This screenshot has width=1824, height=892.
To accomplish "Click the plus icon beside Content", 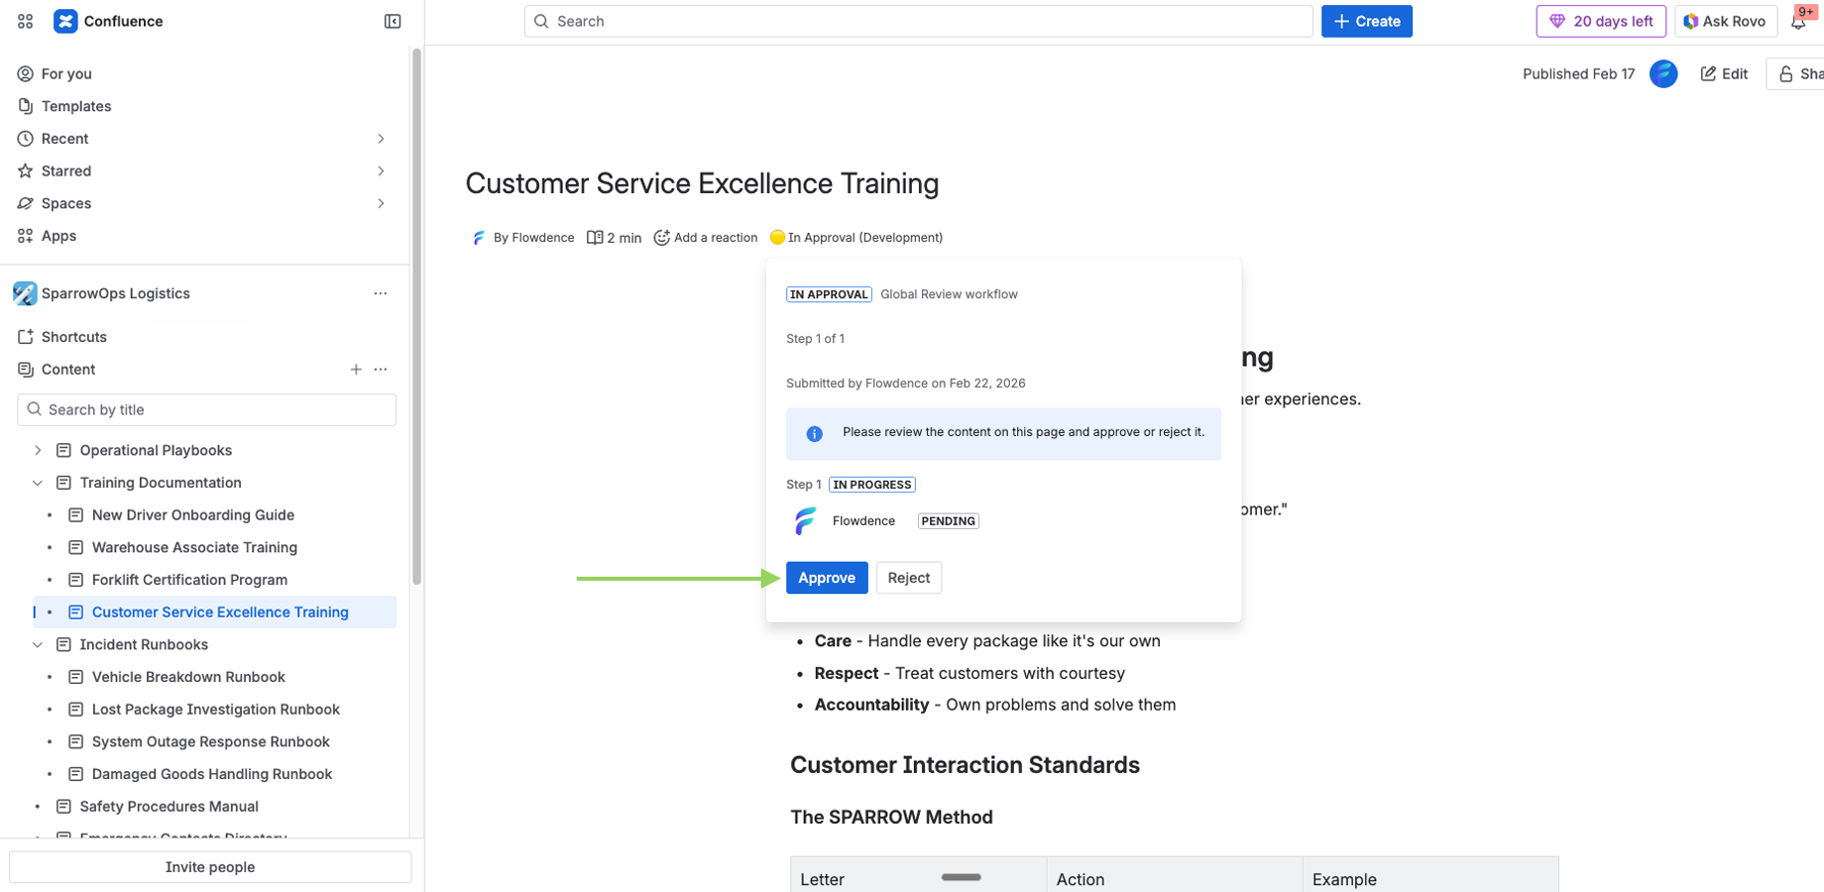I will point(356,369).
